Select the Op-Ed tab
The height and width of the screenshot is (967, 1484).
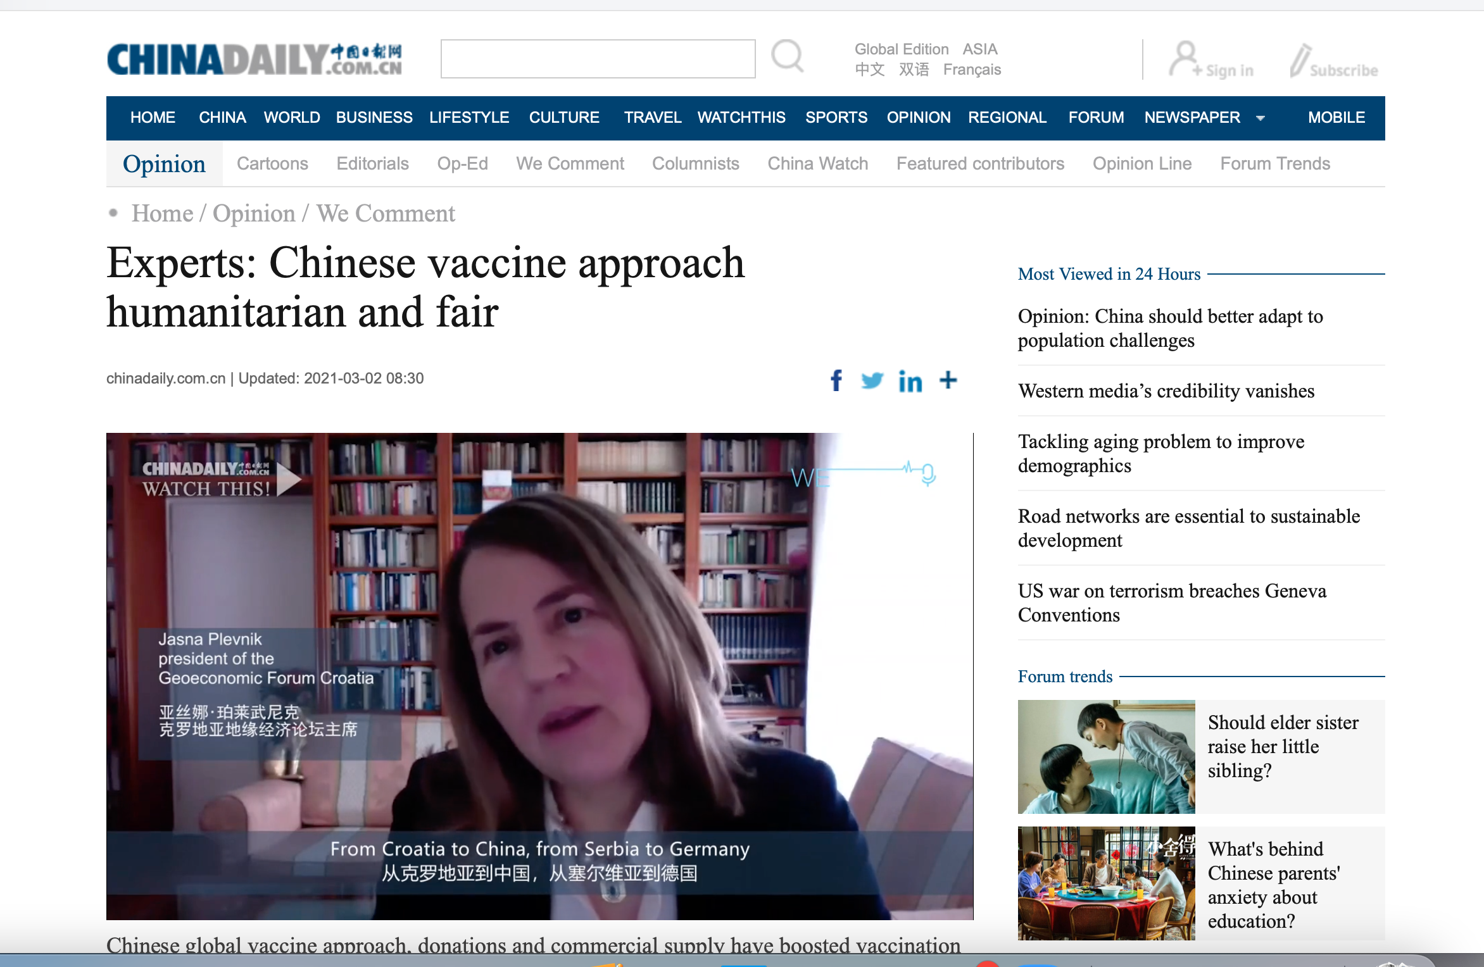click(462, 164)
